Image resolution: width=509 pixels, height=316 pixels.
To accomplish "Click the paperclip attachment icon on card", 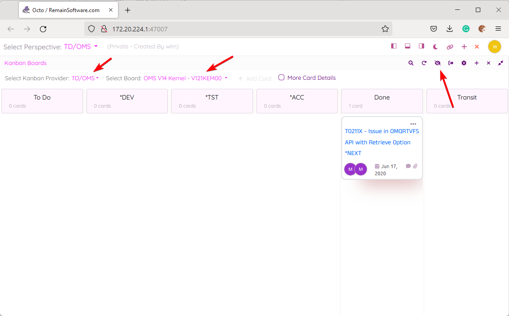I will click(415, 166).
